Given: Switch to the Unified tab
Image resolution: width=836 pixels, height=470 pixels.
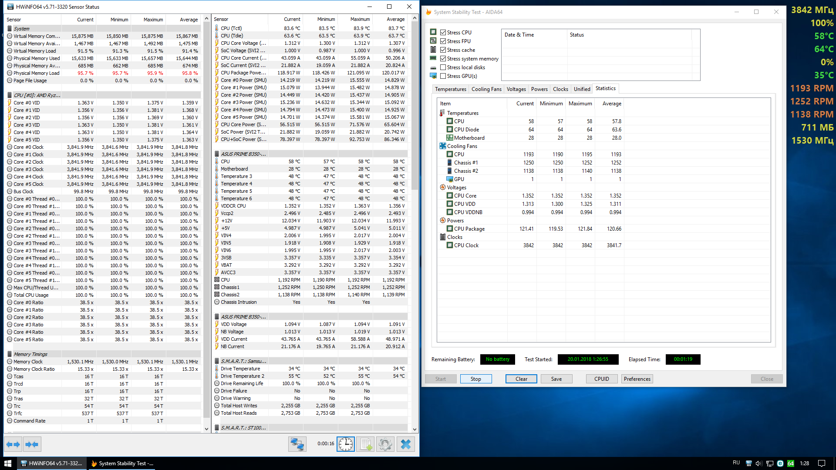Looking at the screenshot, I should [x=582, y=89].
